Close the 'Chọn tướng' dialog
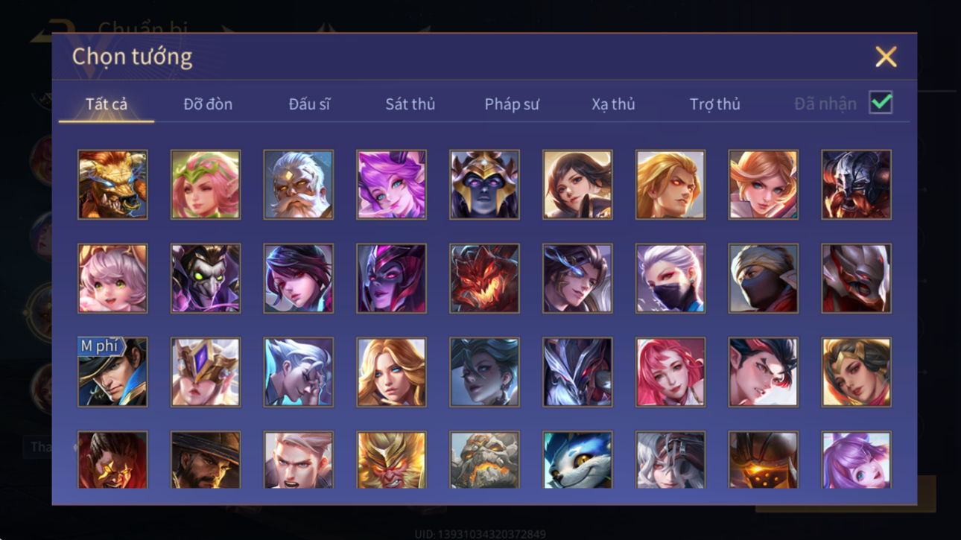Screen dimensions: 961x540 [x=886, y=57]
